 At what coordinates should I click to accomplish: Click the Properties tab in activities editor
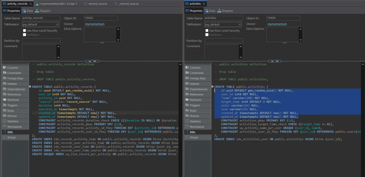[194, 11]
